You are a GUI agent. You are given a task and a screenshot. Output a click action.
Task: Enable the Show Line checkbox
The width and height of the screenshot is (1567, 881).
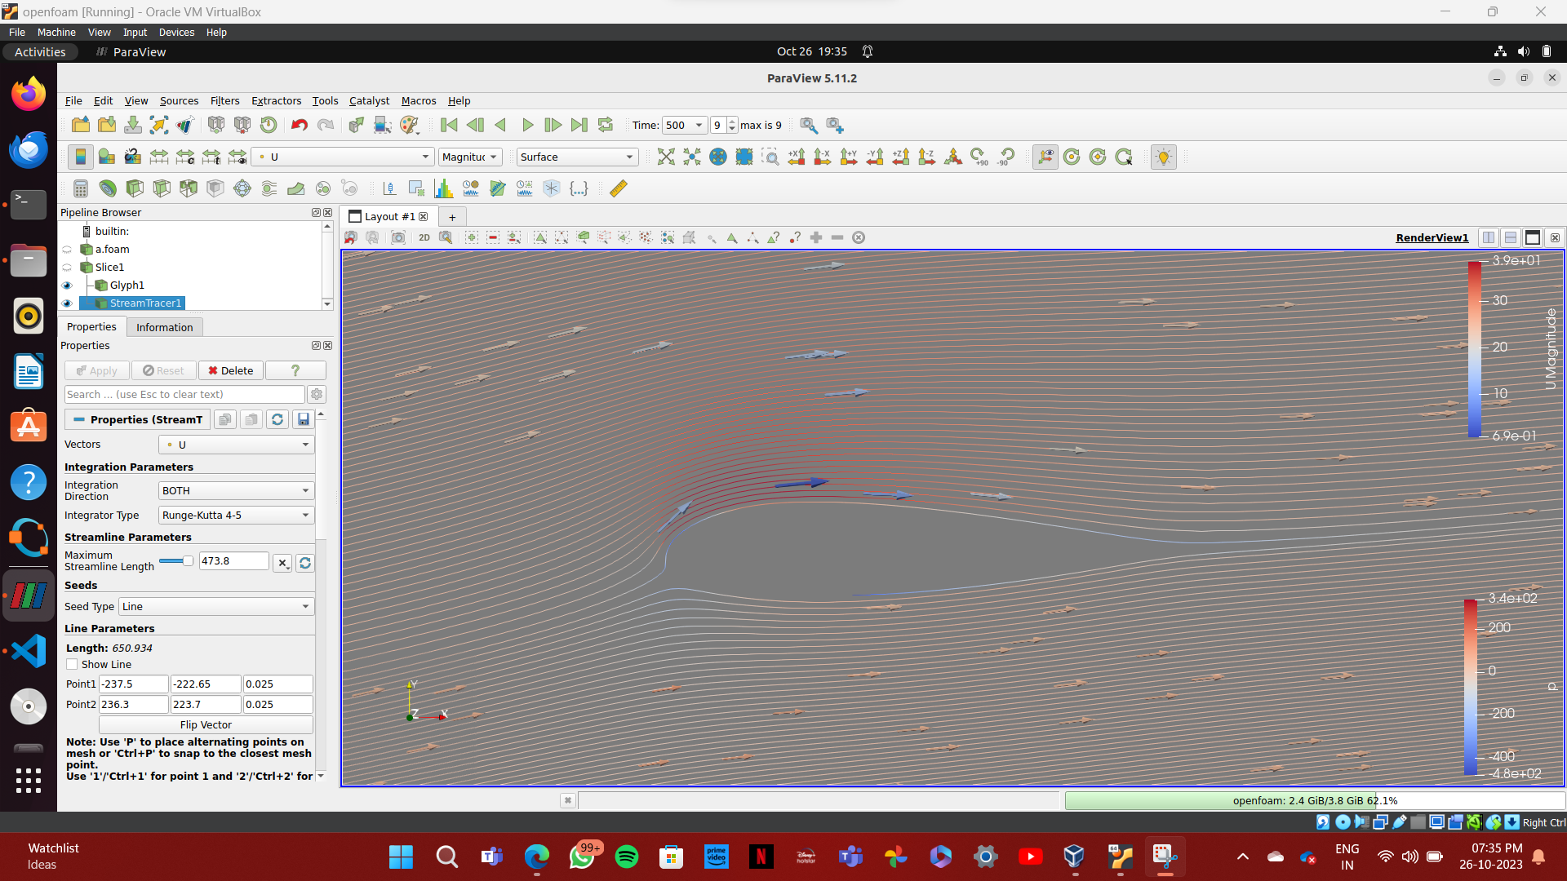pyautogui.click(x=72, y=664)
